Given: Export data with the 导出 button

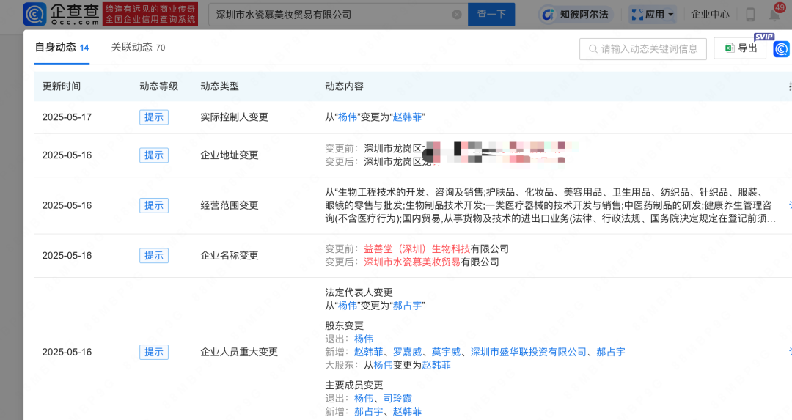Looking at the screenshot, I should coord(740,48).
